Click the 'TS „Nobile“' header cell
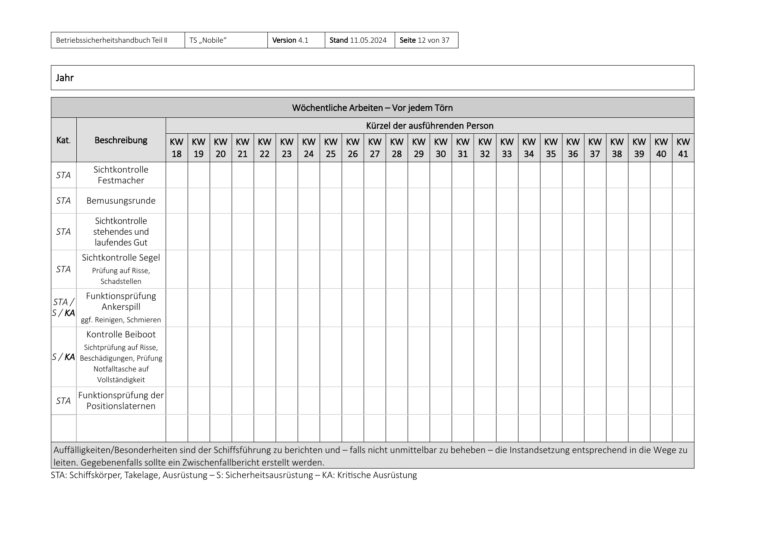Image resolution: width=757 pixels, height=535 pixels. coord(226,40)
